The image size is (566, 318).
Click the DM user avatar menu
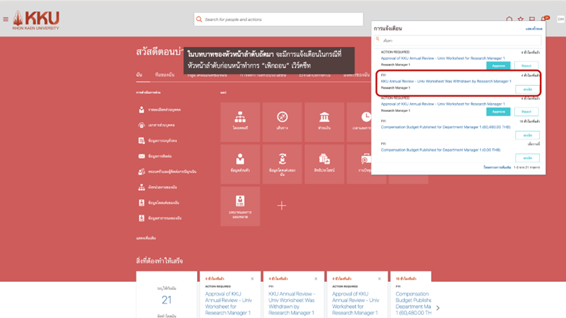(x=560, y=19)
